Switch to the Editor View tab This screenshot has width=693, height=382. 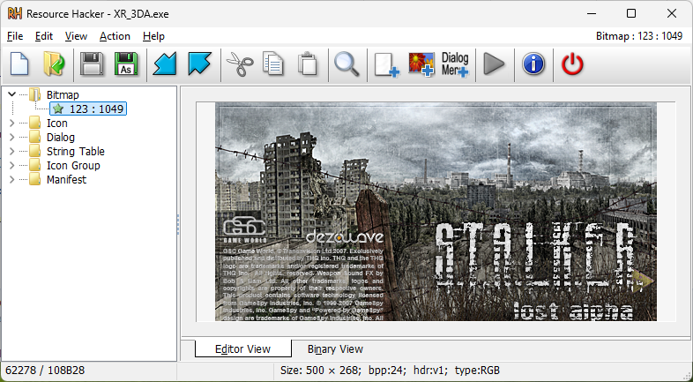click(x=242, y=348)
